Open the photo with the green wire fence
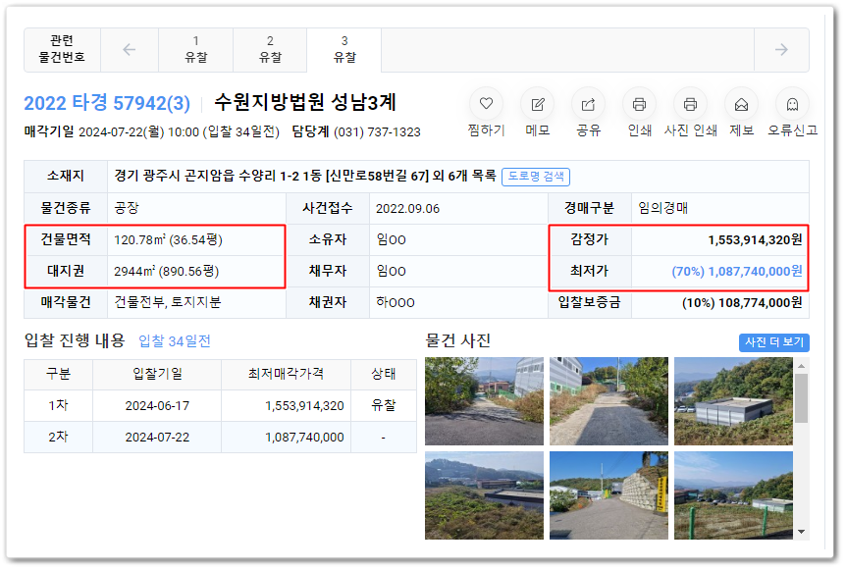This screenshot has height=570, width=846. (x=733, y=495)
